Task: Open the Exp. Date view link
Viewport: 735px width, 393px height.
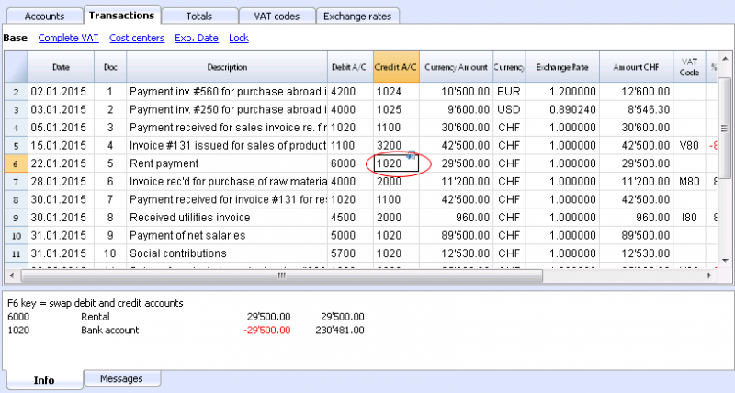Action: 197,38
